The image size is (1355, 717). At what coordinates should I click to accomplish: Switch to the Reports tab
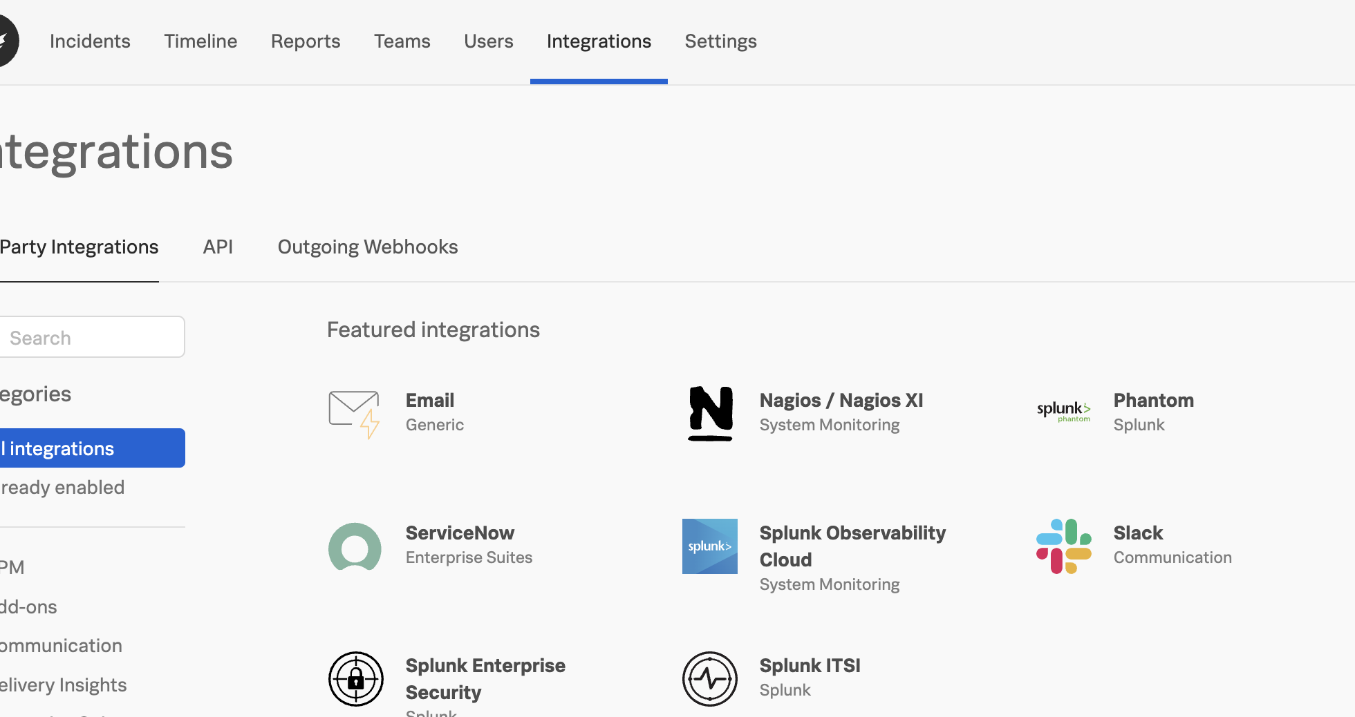306,41
